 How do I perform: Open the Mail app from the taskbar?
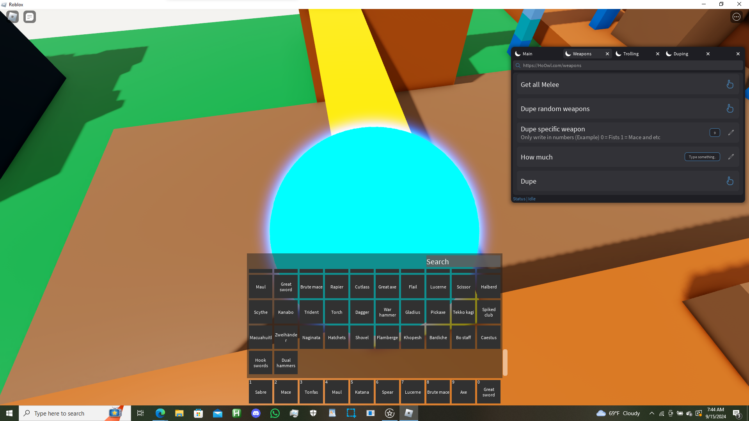tap(217, 413)
